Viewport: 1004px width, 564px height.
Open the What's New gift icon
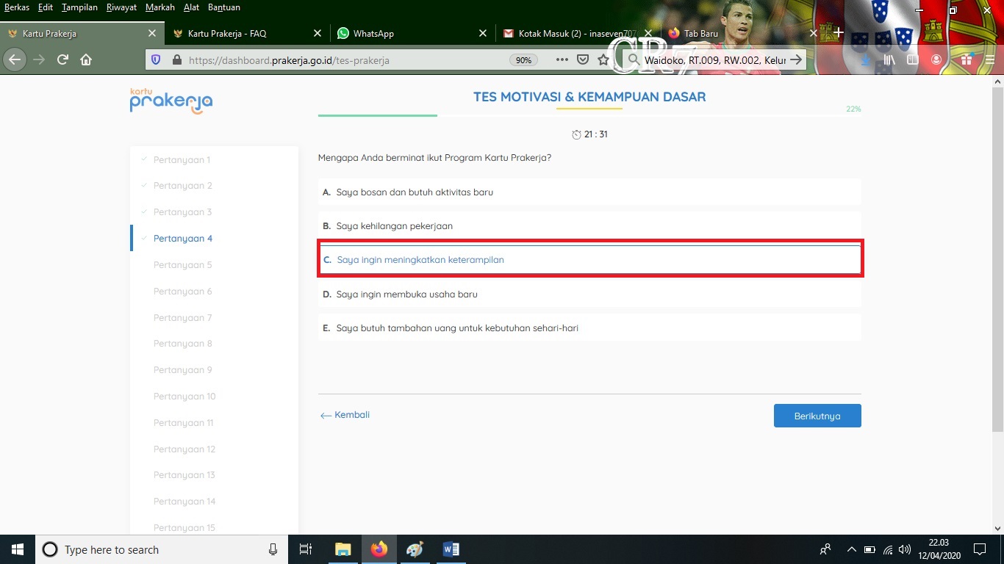(967, 60)
